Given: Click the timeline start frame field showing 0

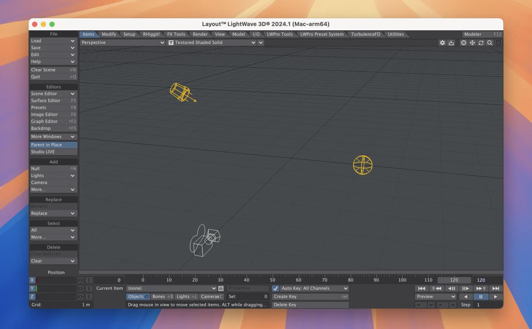Looking at the screenshot, I should 109,280.
